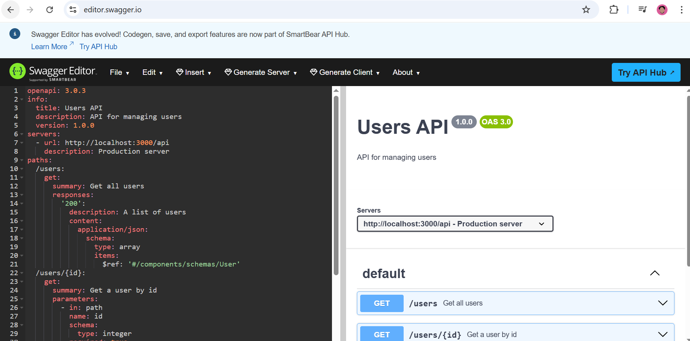Click the 'summary: Get a user by id' line

pyautogui.click(x=105, y=290)
